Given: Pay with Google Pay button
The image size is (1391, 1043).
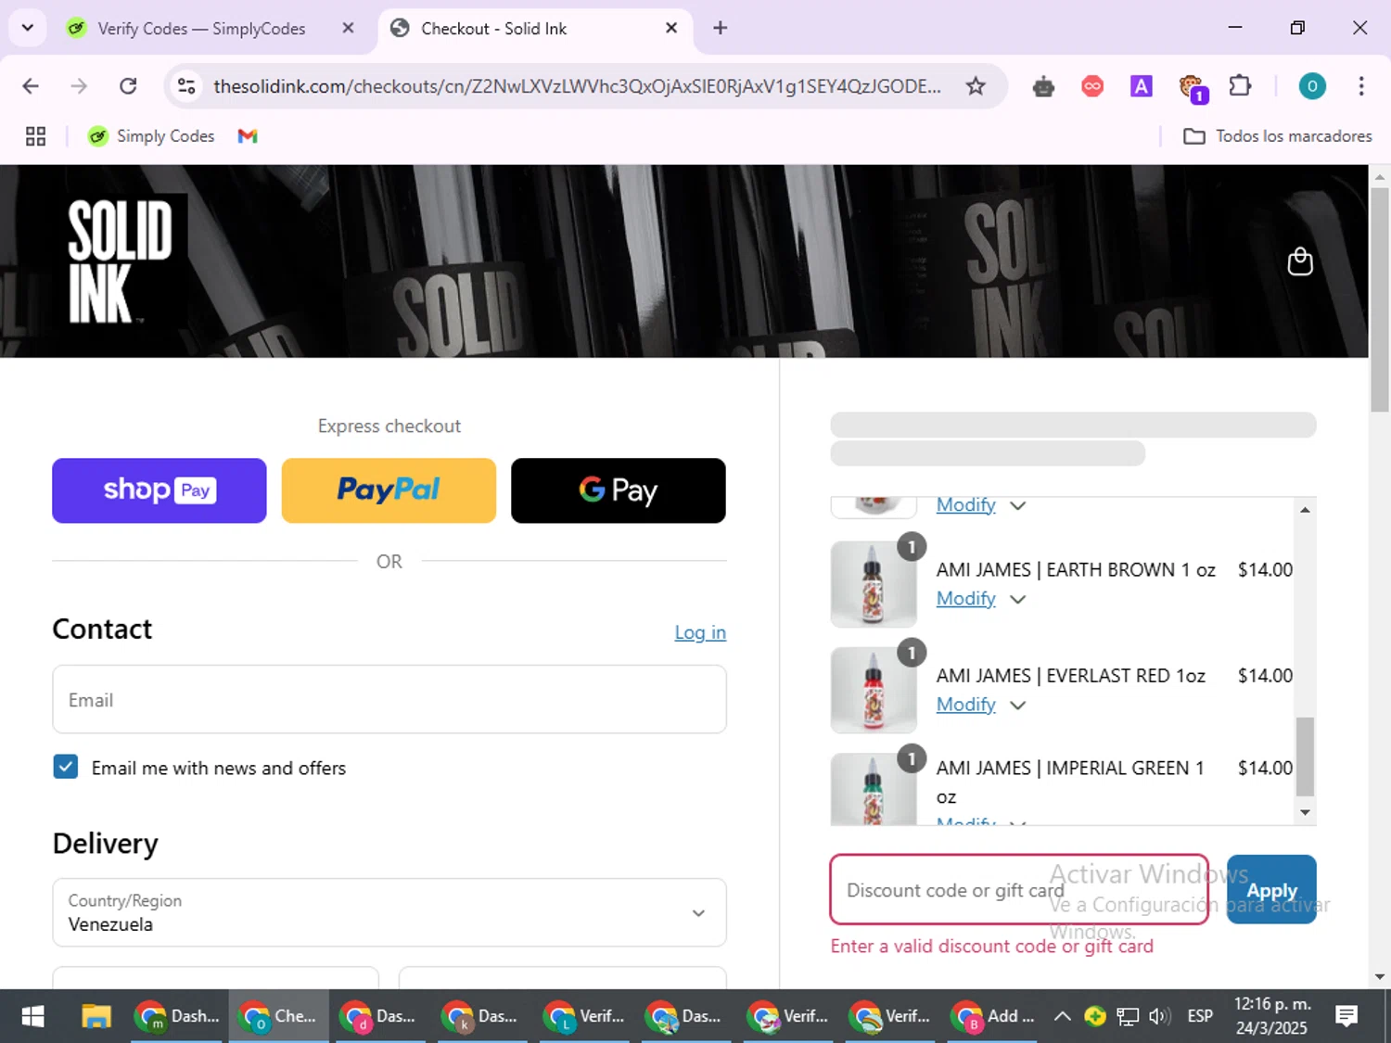Looking at the screenshot, I should (619, 490).
